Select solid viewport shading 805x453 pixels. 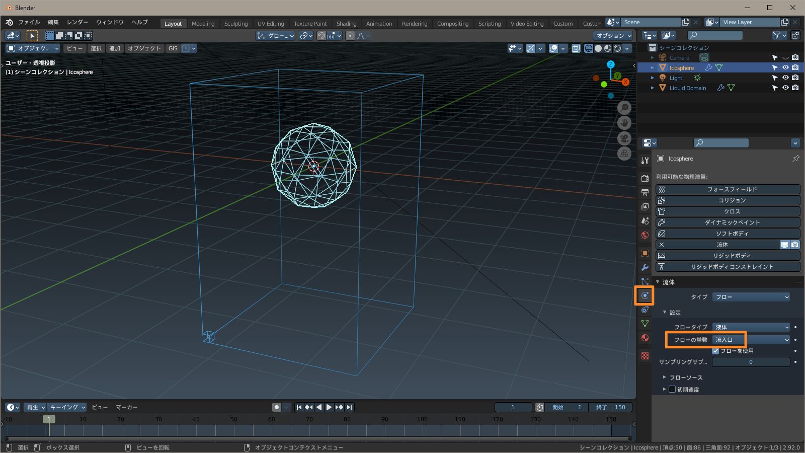[598, 48]
